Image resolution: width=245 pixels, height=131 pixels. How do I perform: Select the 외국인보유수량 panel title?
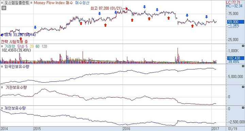pyautogui.click(x=17, y=67)
